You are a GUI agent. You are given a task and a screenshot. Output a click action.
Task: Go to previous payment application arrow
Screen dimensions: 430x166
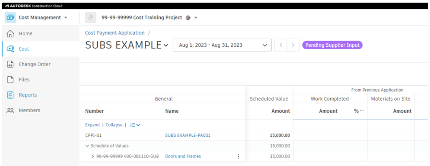(281, 45)
